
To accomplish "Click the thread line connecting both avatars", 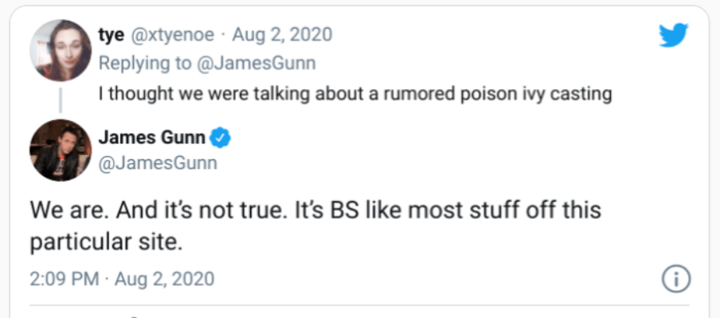I will (x=60, y=102).
